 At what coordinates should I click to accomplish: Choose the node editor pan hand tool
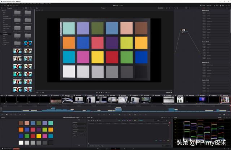point(177,8)
